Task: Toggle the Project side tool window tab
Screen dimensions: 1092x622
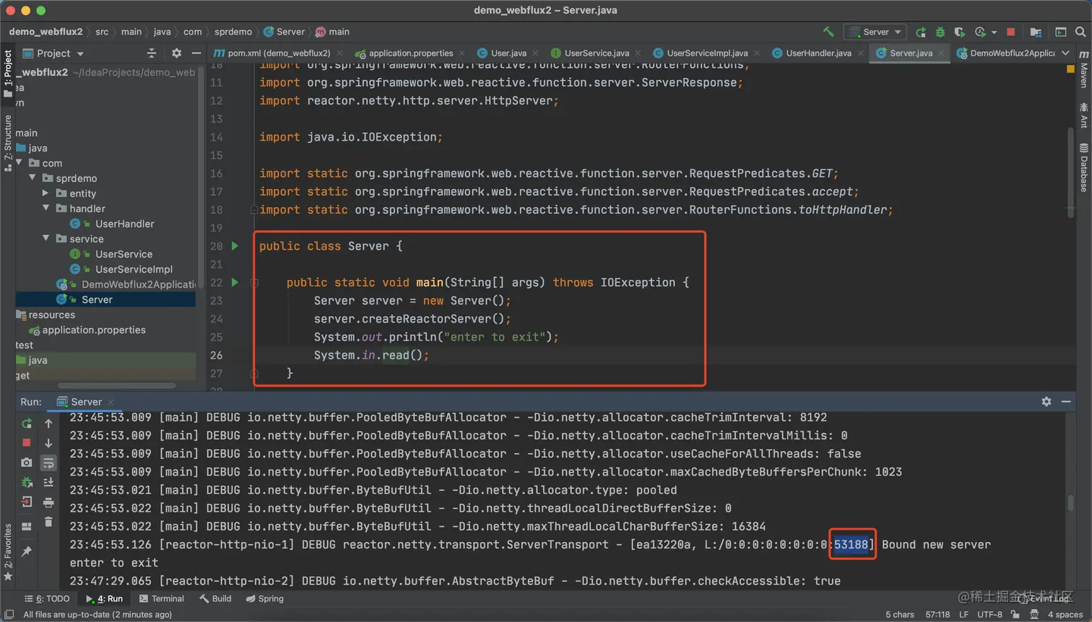Action: 8,73
